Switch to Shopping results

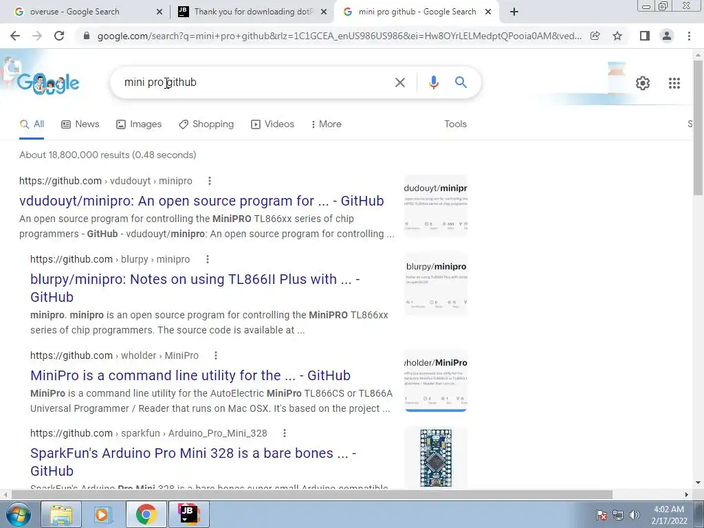click(206, 124)
